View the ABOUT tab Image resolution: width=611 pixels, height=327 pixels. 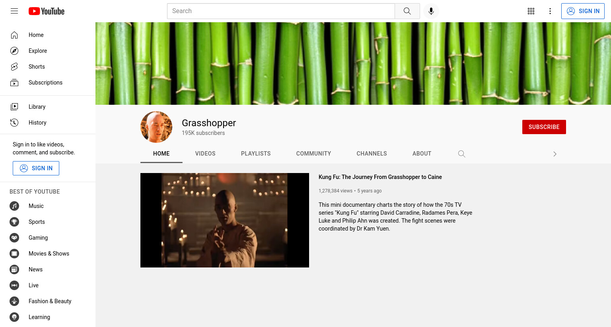pyautogui.click(x=422, y=154)
